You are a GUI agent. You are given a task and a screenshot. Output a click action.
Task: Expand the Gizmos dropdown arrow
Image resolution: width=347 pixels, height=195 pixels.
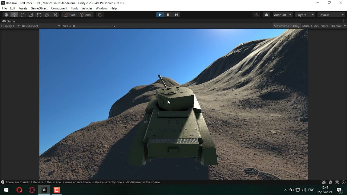[x=345, y=26]
